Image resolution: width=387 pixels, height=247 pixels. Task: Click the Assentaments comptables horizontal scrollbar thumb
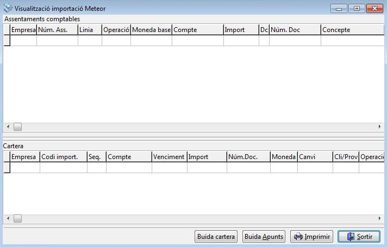point(17,126)
